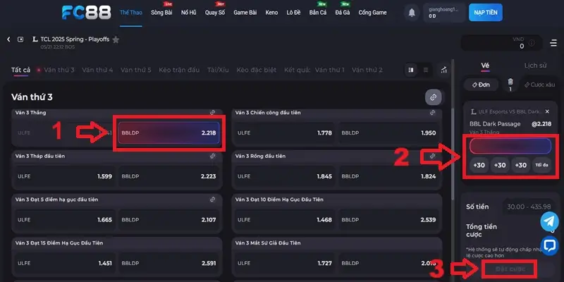Viewport: 564px width, 282px height.
Task: Click the info icon beside VND balance
Action: 532,43
